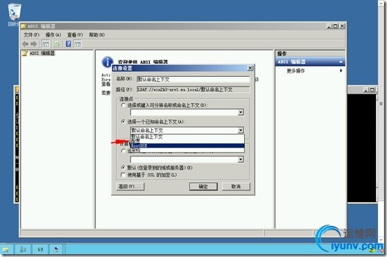The height and width of the screenshot is (257, 387).
Task: Select the radio button for choosing a domain or server
Action: click(x=123, y=151)
